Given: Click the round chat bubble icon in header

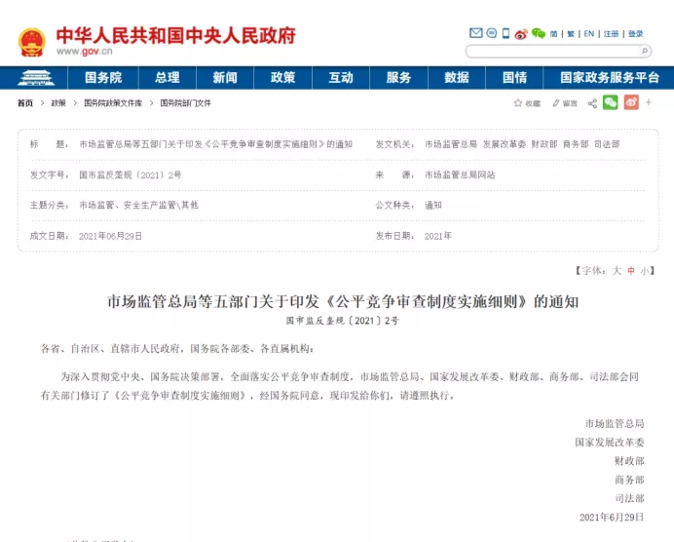Looking at the screenshot, I should [491, 33].
